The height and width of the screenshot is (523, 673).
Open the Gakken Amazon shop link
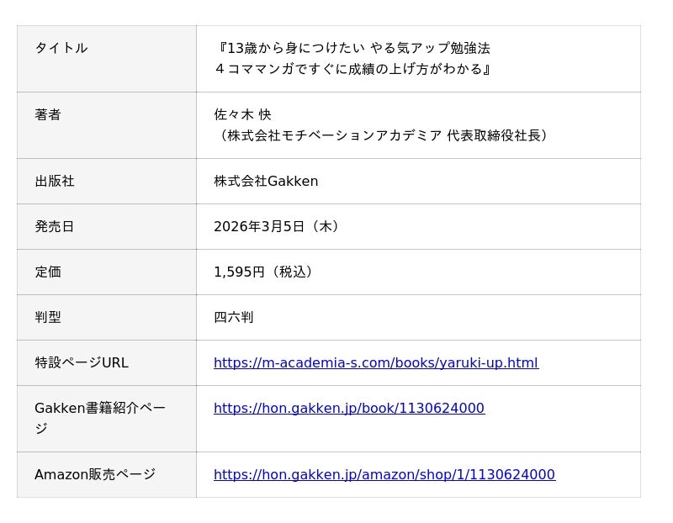pyautogui.click(x=384, y=475)
